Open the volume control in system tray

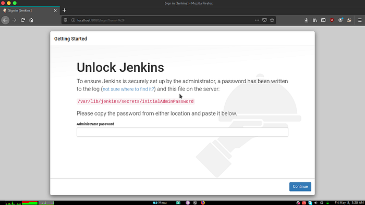tap(316, 203)
